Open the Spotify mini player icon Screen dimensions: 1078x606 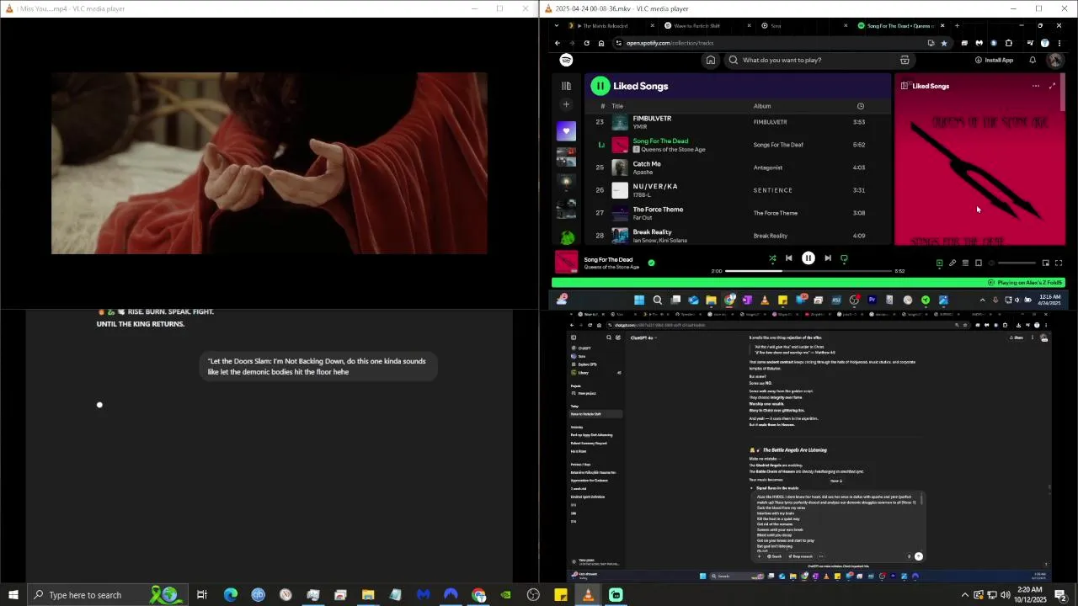coord(1045,263)
